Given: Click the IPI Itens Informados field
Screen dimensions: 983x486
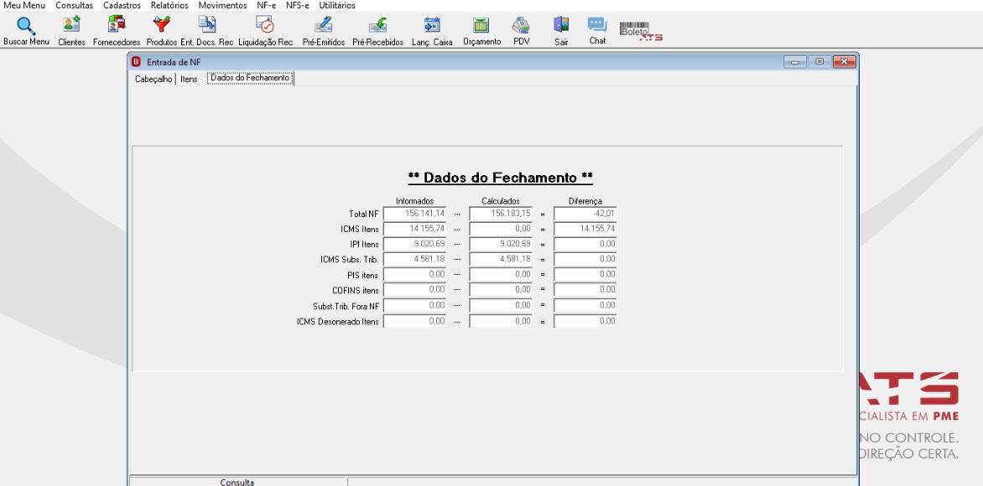Looking at the screenshot, I should (414, 244).
